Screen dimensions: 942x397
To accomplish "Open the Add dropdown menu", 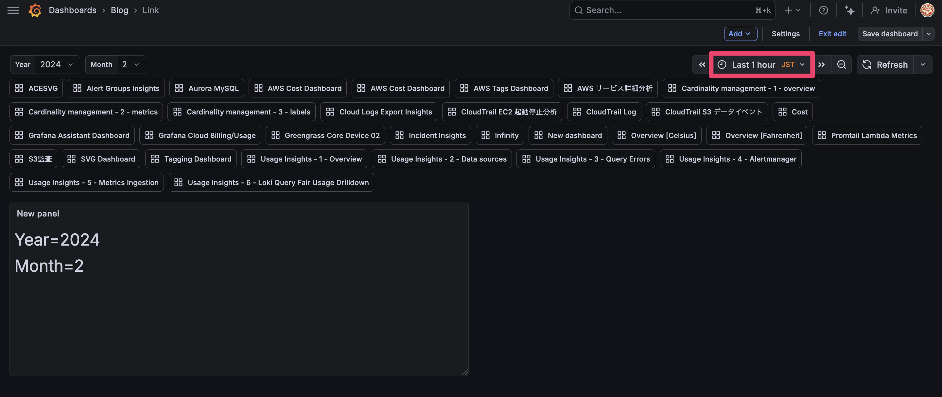I will (x=740, y=34).
